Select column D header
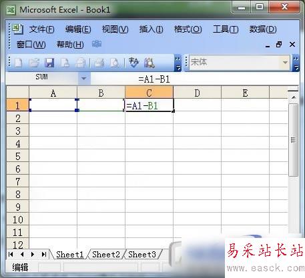The width and height of the screenshot is (305, 278). click(x=197, y=93)
